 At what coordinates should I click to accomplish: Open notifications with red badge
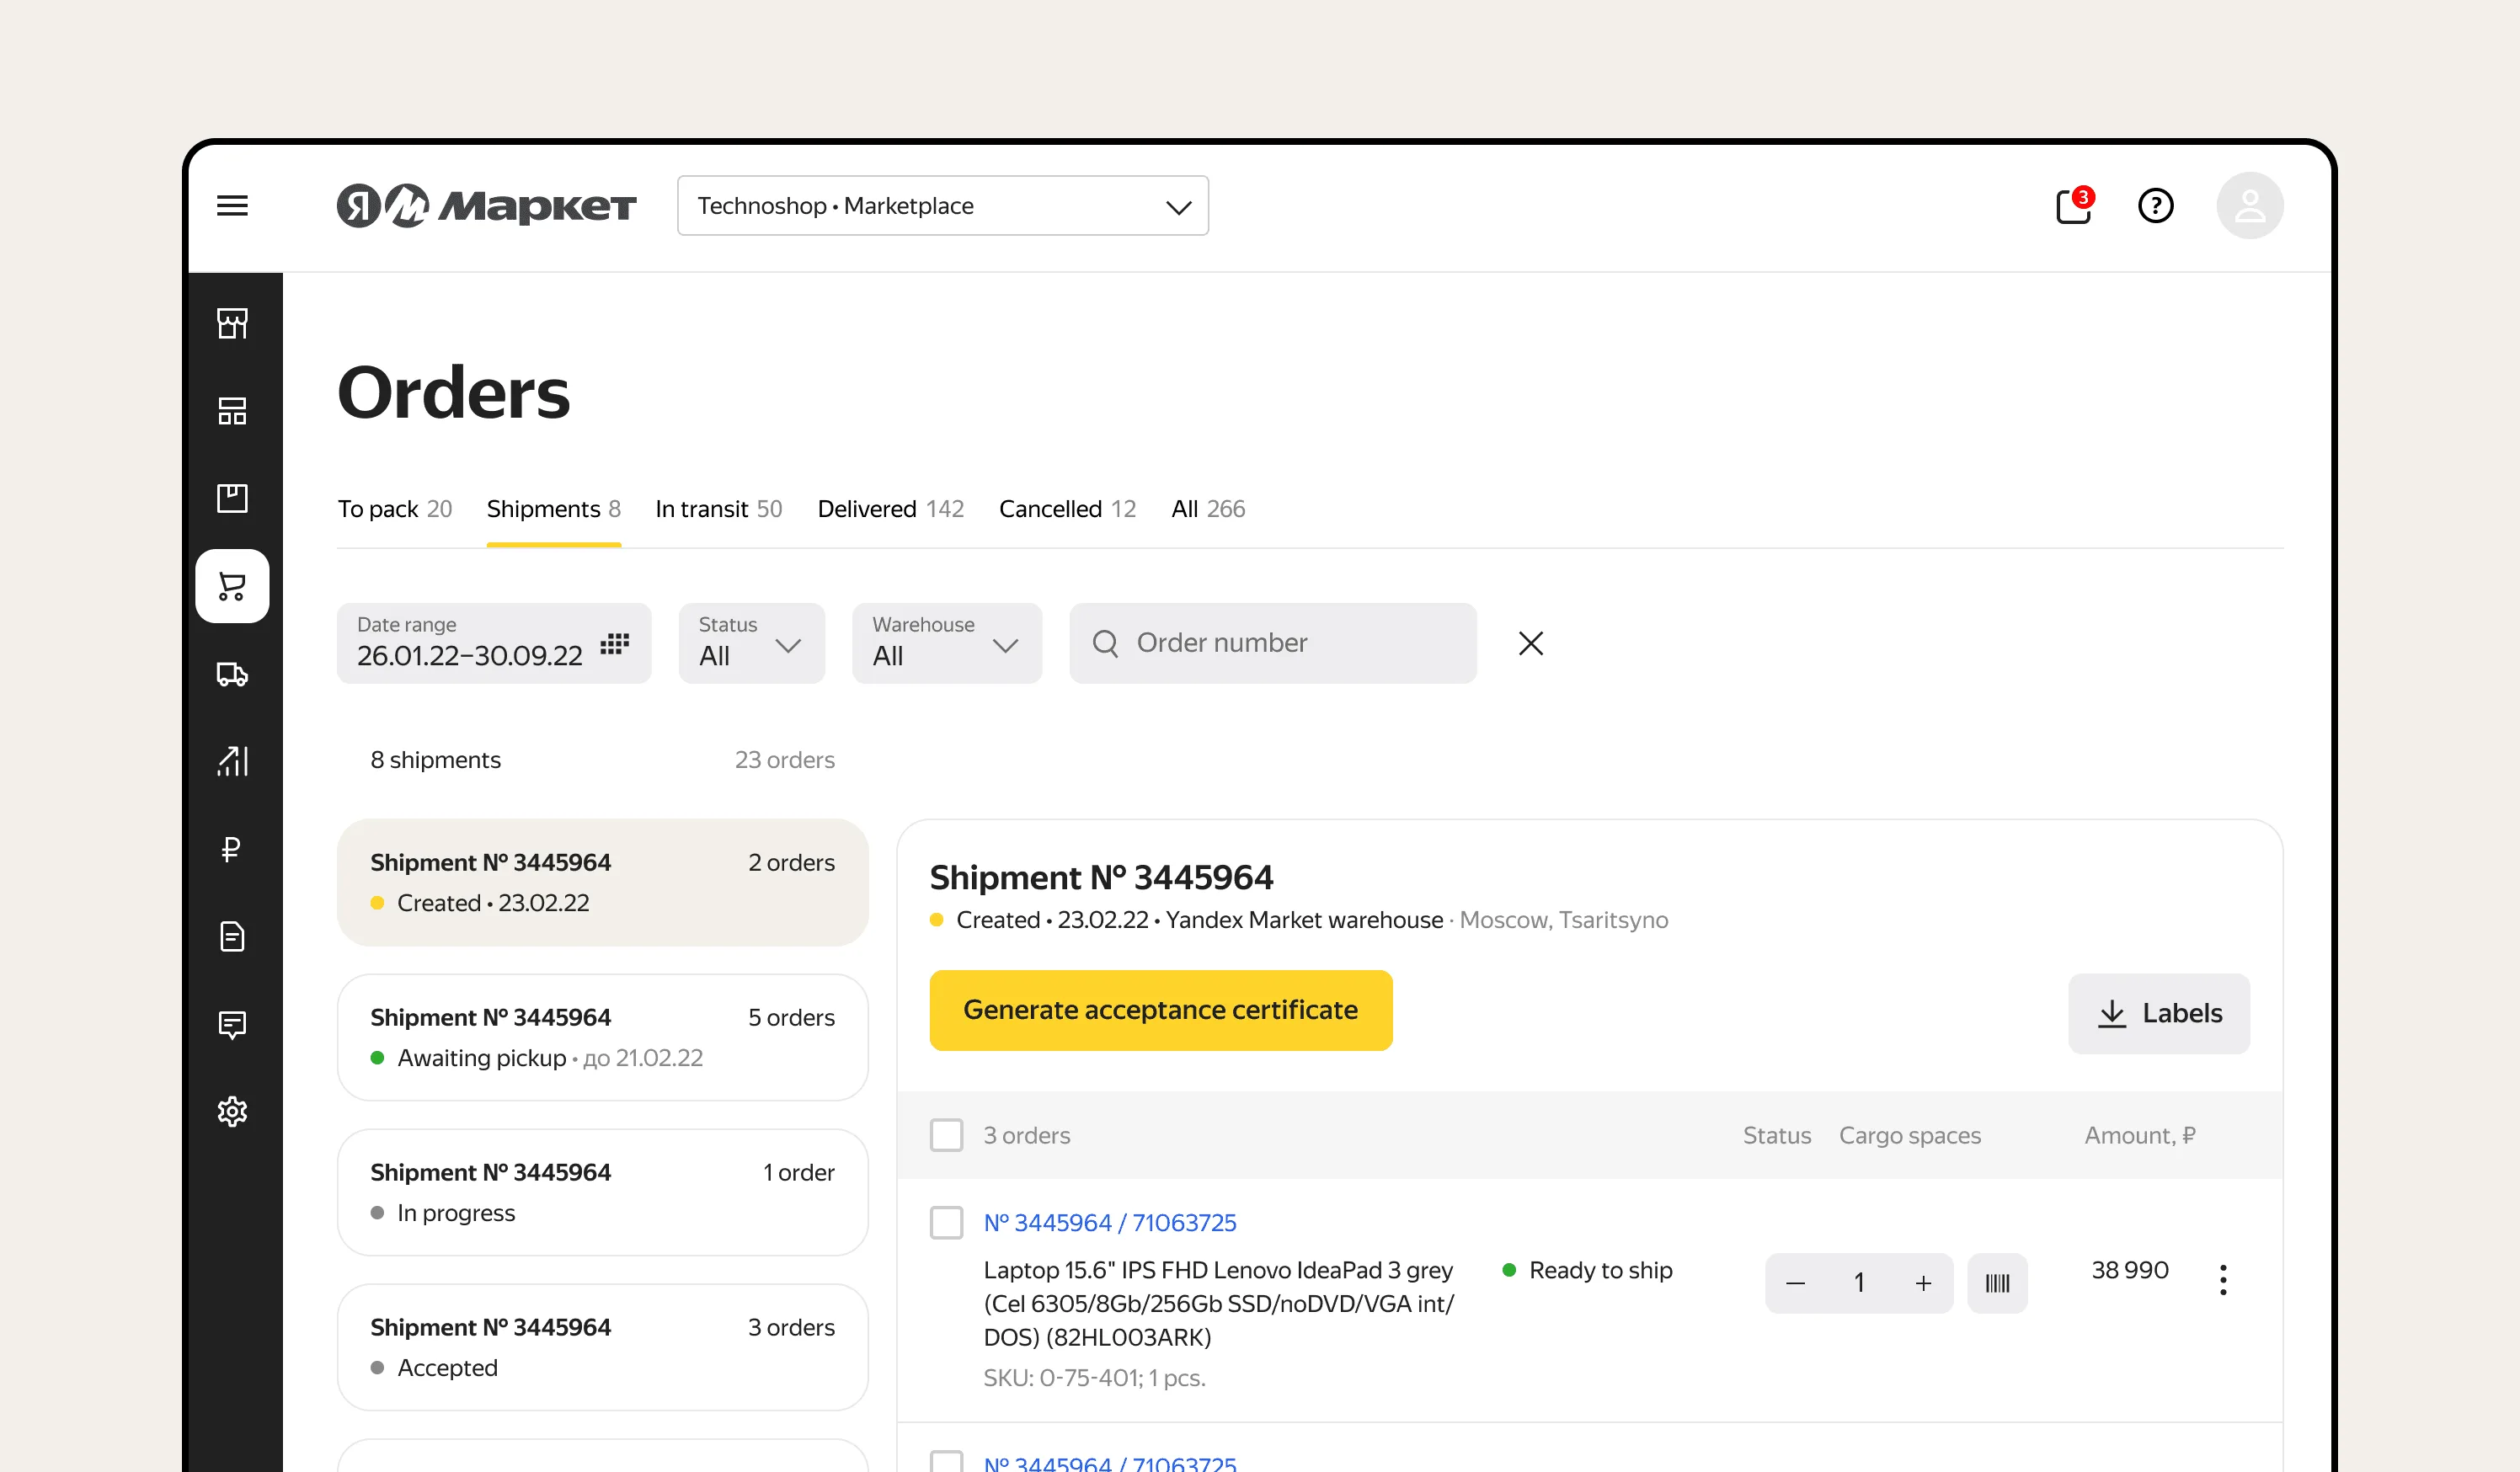click(x=2074, y=205)
